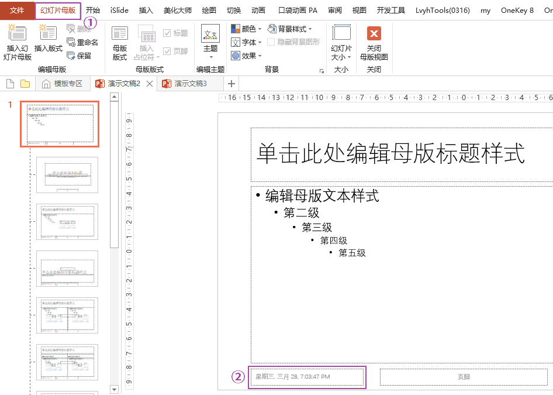Image resolution: width=553 pixels, height=395 pixels.
Task: Click 第三级 bullet text
Action: coord(317,227)
